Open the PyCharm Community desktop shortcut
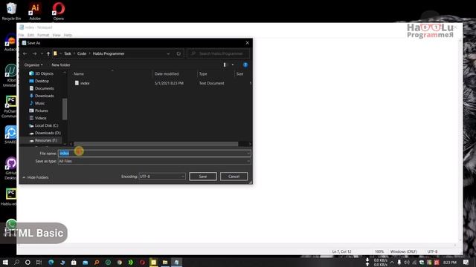 (x=10, y=107)
